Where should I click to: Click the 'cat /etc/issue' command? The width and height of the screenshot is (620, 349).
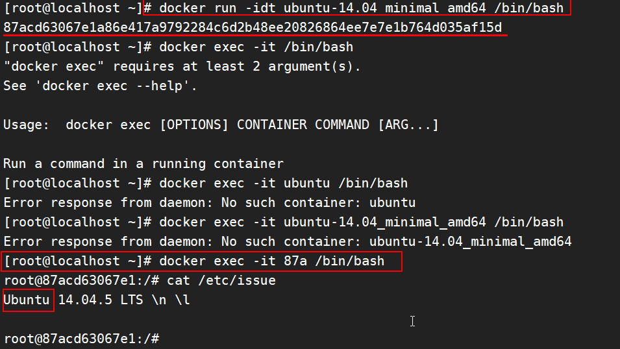221,281
